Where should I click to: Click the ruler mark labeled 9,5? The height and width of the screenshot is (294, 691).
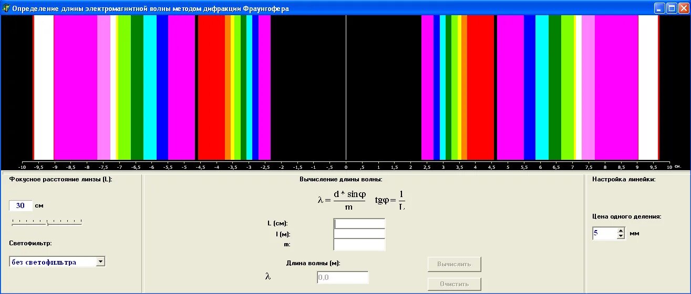pyautogui.click(x=653, y=167)
